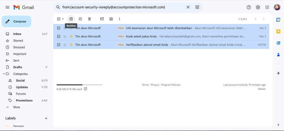Image resolution: width=284 pixels, height=131 pixels.
Task: Open email subject 'Verifikasikan alamat email Anda'
Action: 147,45
